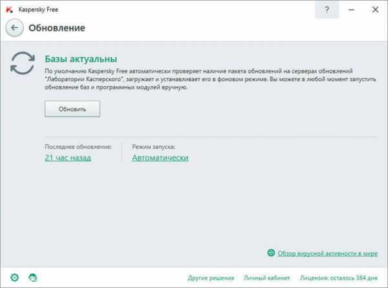The width and height of the screenshot is (388, 288).
Task: Minimize the Kaspersky Free window
Action: [x=351, y=10]
